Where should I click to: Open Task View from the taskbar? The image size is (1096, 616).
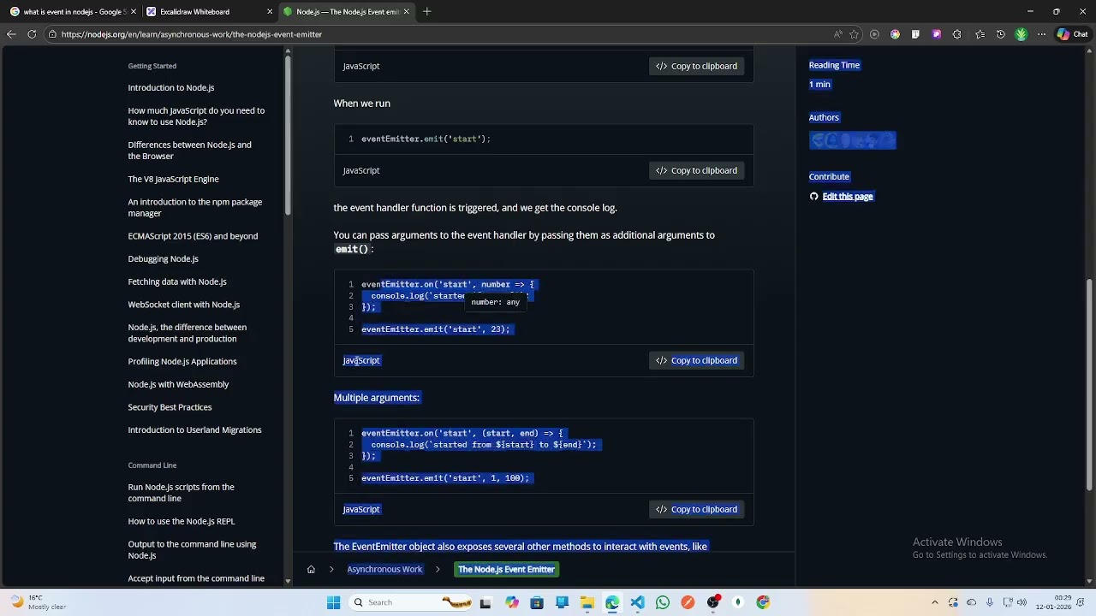tap(485, 602)
